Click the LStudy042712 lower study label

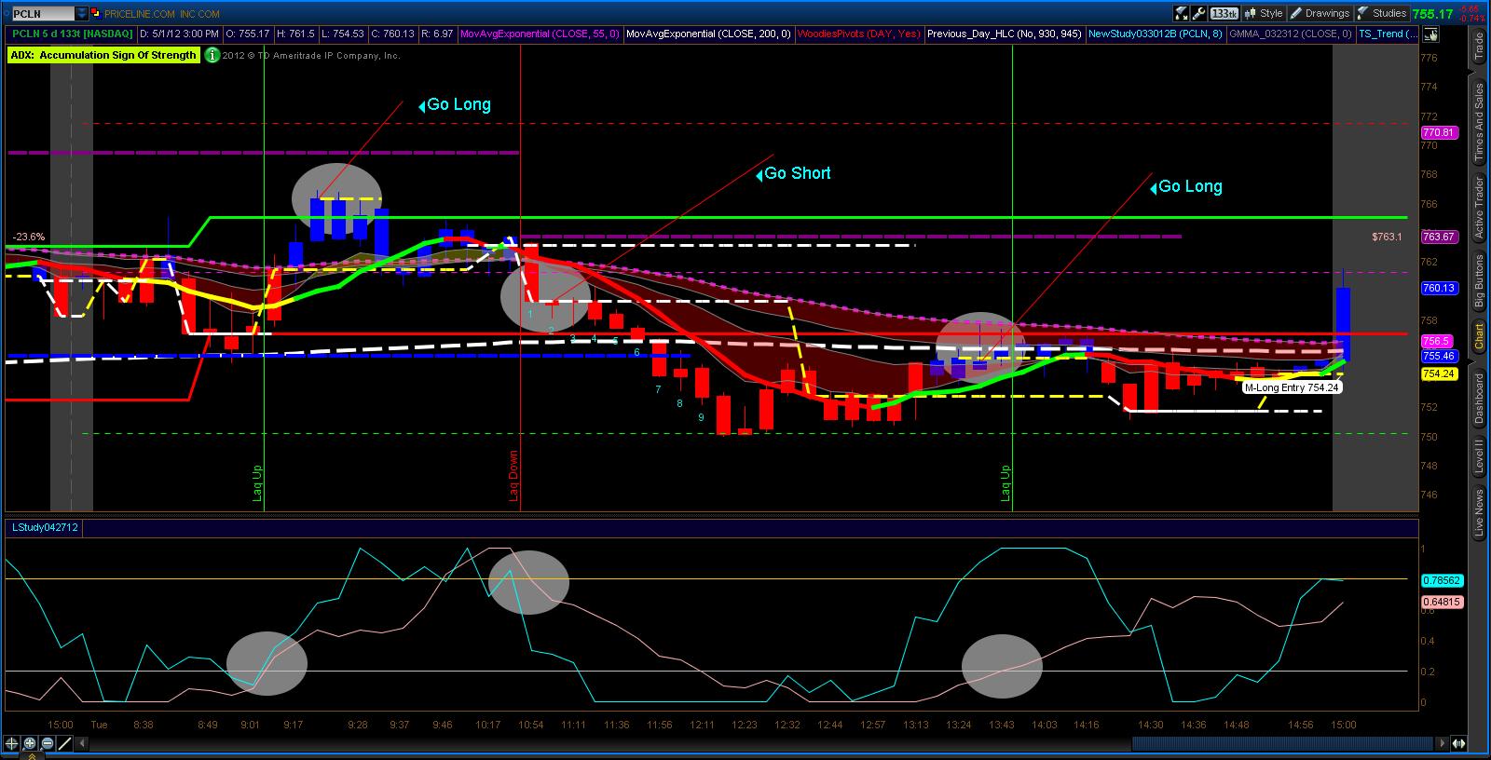[x=44, y=528]
